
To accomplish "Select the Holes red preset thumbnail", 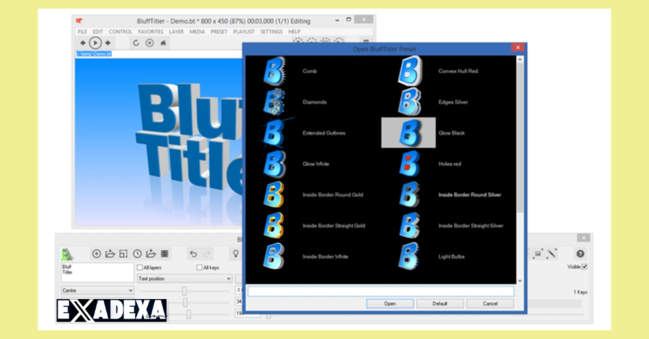I will click(410, 164).
